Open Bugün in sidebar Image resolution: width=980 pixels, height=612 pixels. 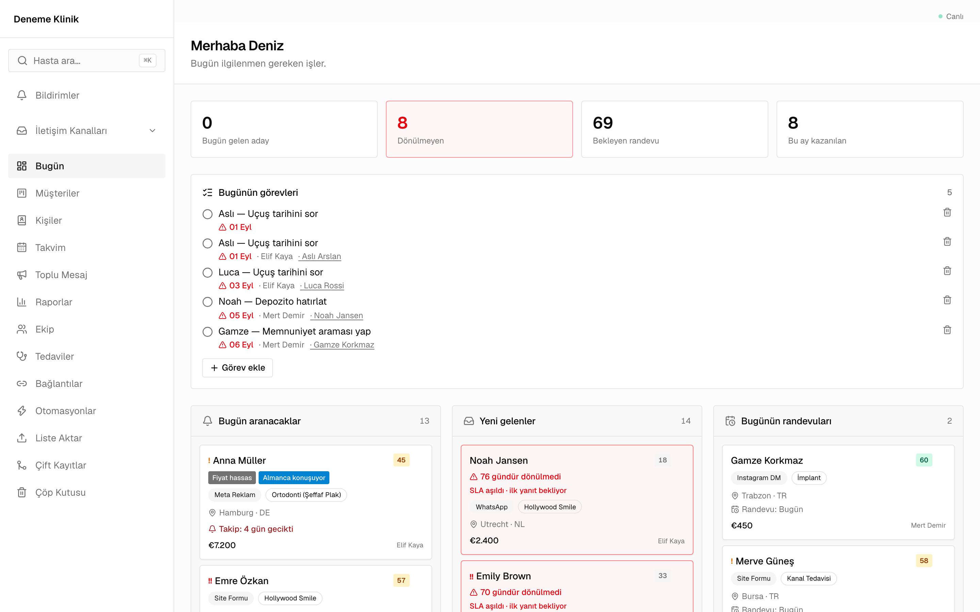pyautogui.click(x=87, y=166)
